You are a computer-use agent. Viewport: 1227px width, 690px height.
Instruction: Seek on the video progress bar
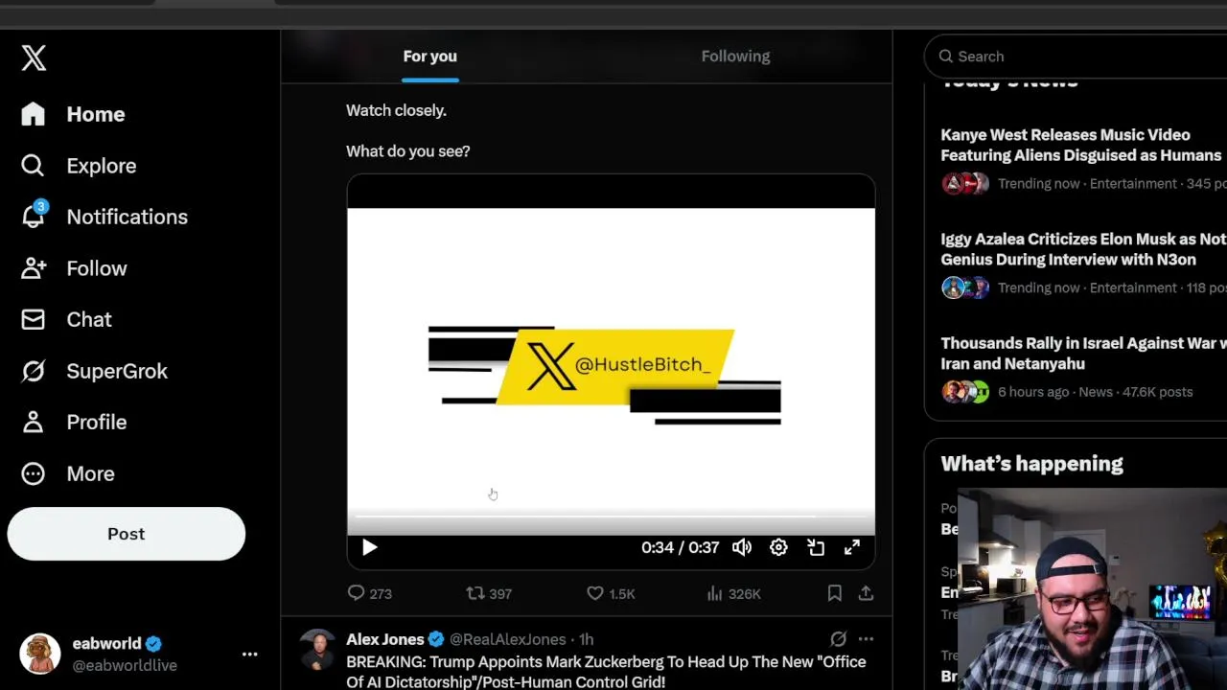(611, 517)
